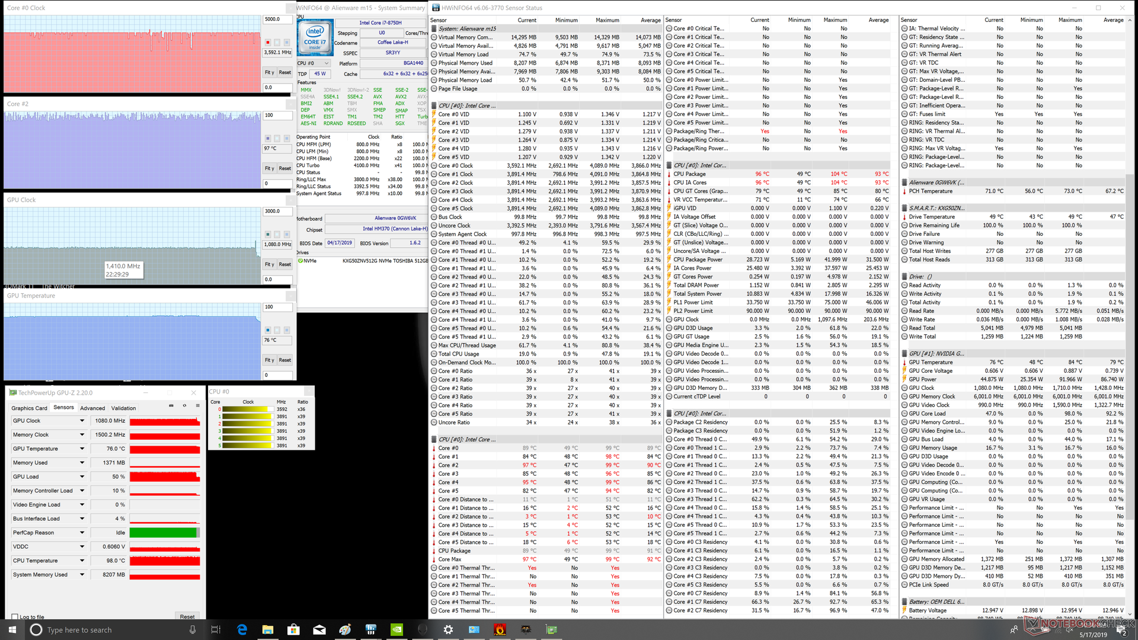
Task: Click Reset button in GPU Temperature graph
Action: tap(284, 360)
